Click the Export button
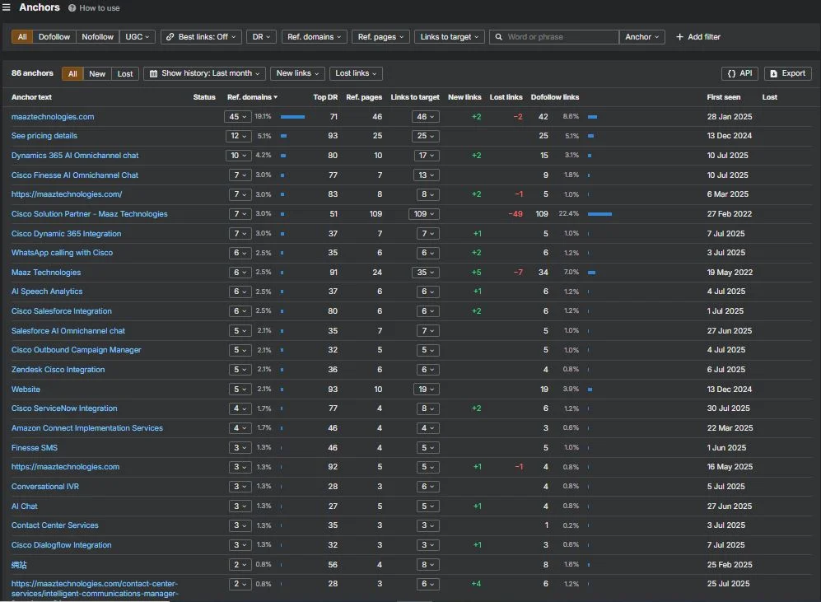 tap(788, 73)
